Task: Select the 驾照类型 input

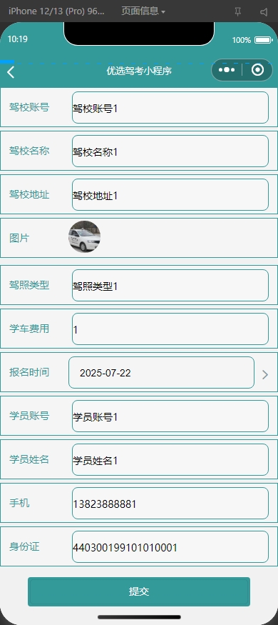Action: pos(170,286)
